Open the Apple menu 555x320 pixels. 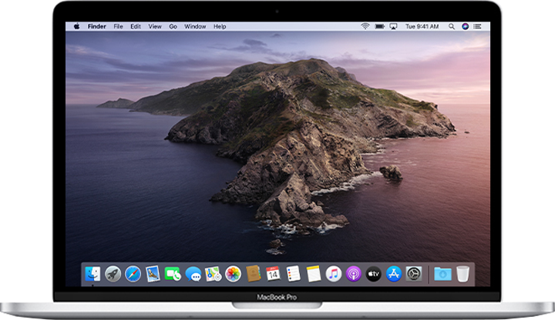(x=76, y=26)
